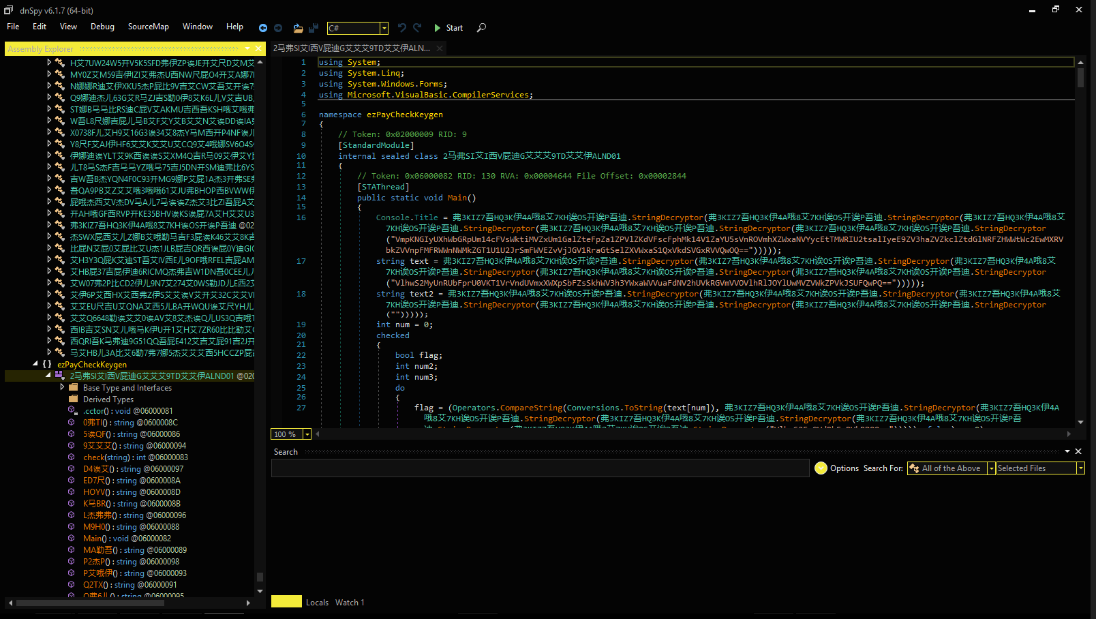Close the Assembly Explorer panel
This screenshot has width=1096, height=619.
[258, 48]
